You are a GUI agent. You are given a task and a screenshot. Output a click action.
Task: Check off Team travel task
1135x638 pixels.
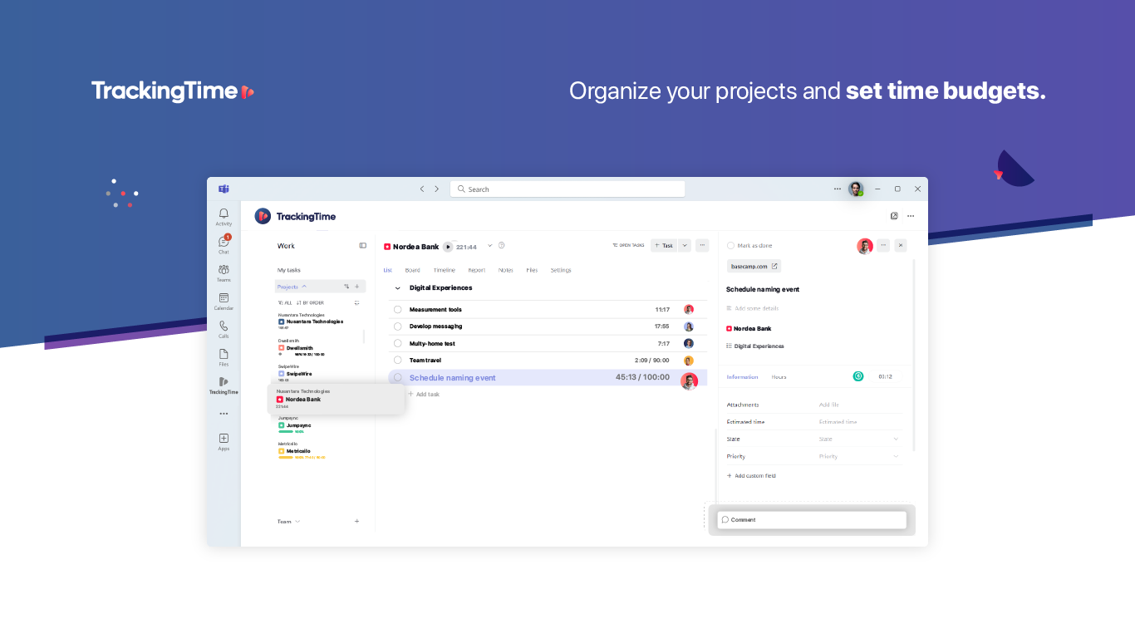(x=398, y=360)
